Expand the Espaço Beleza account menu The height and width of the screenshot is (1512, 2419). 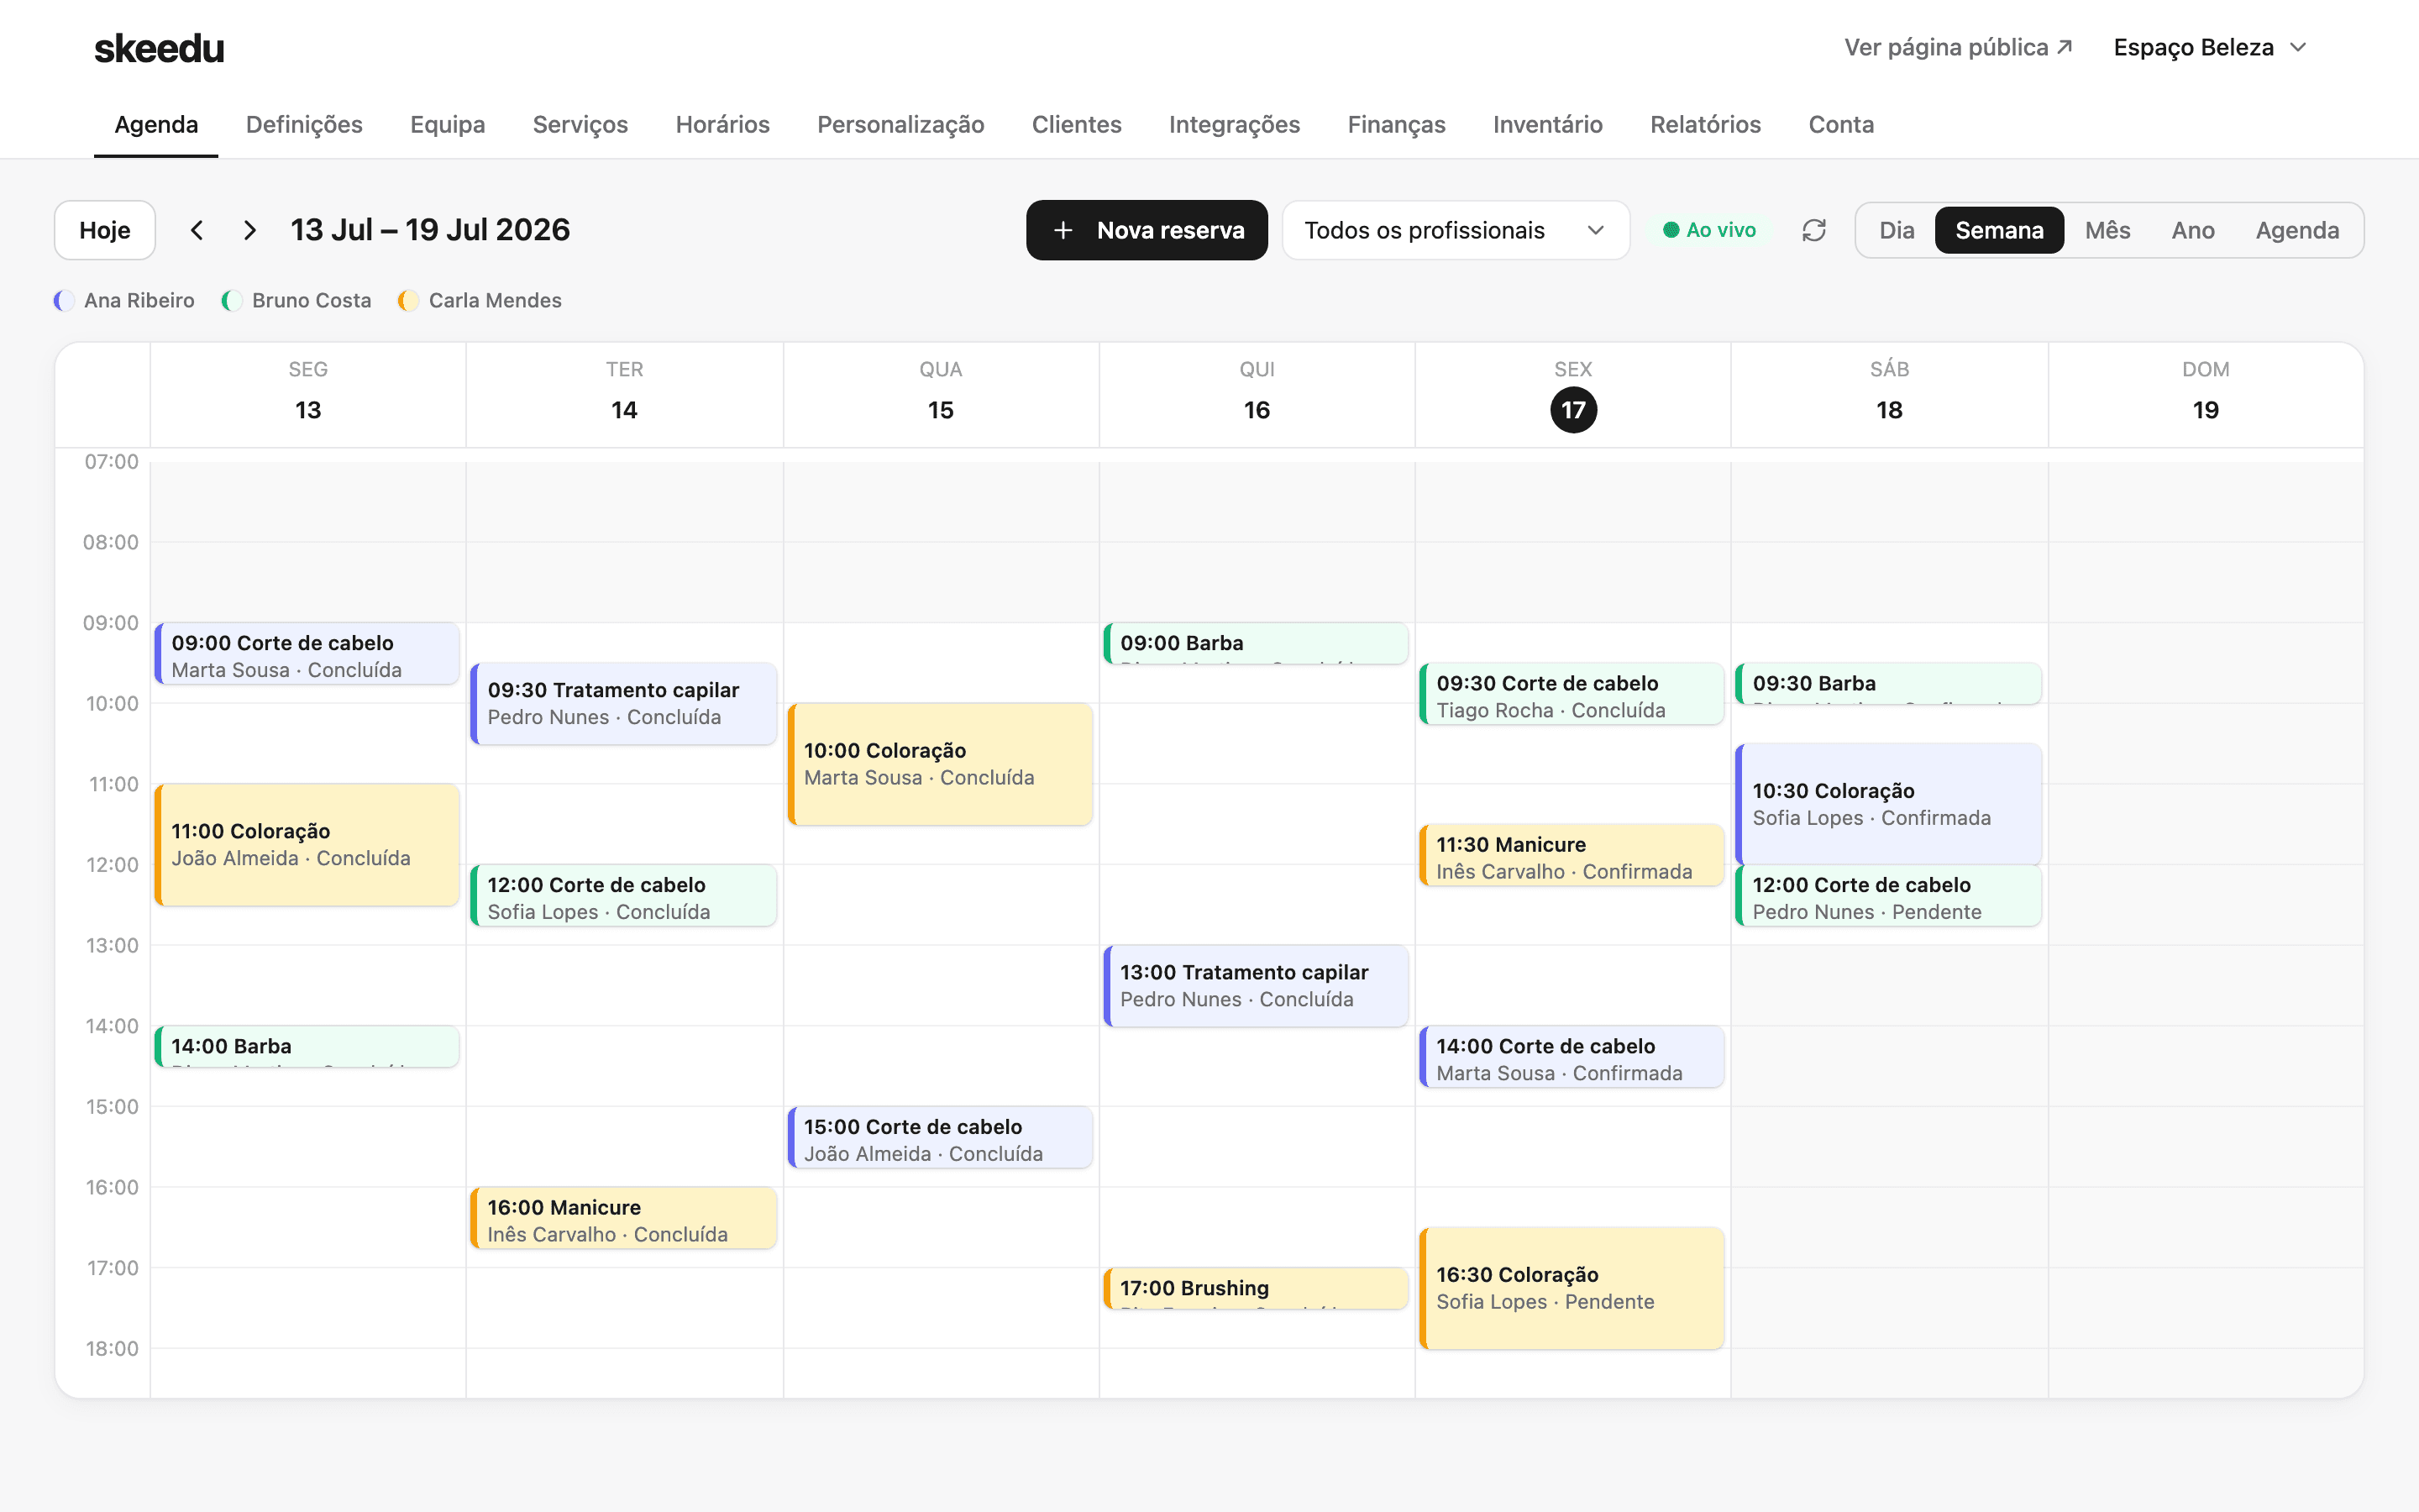(x=2209, y=47)
